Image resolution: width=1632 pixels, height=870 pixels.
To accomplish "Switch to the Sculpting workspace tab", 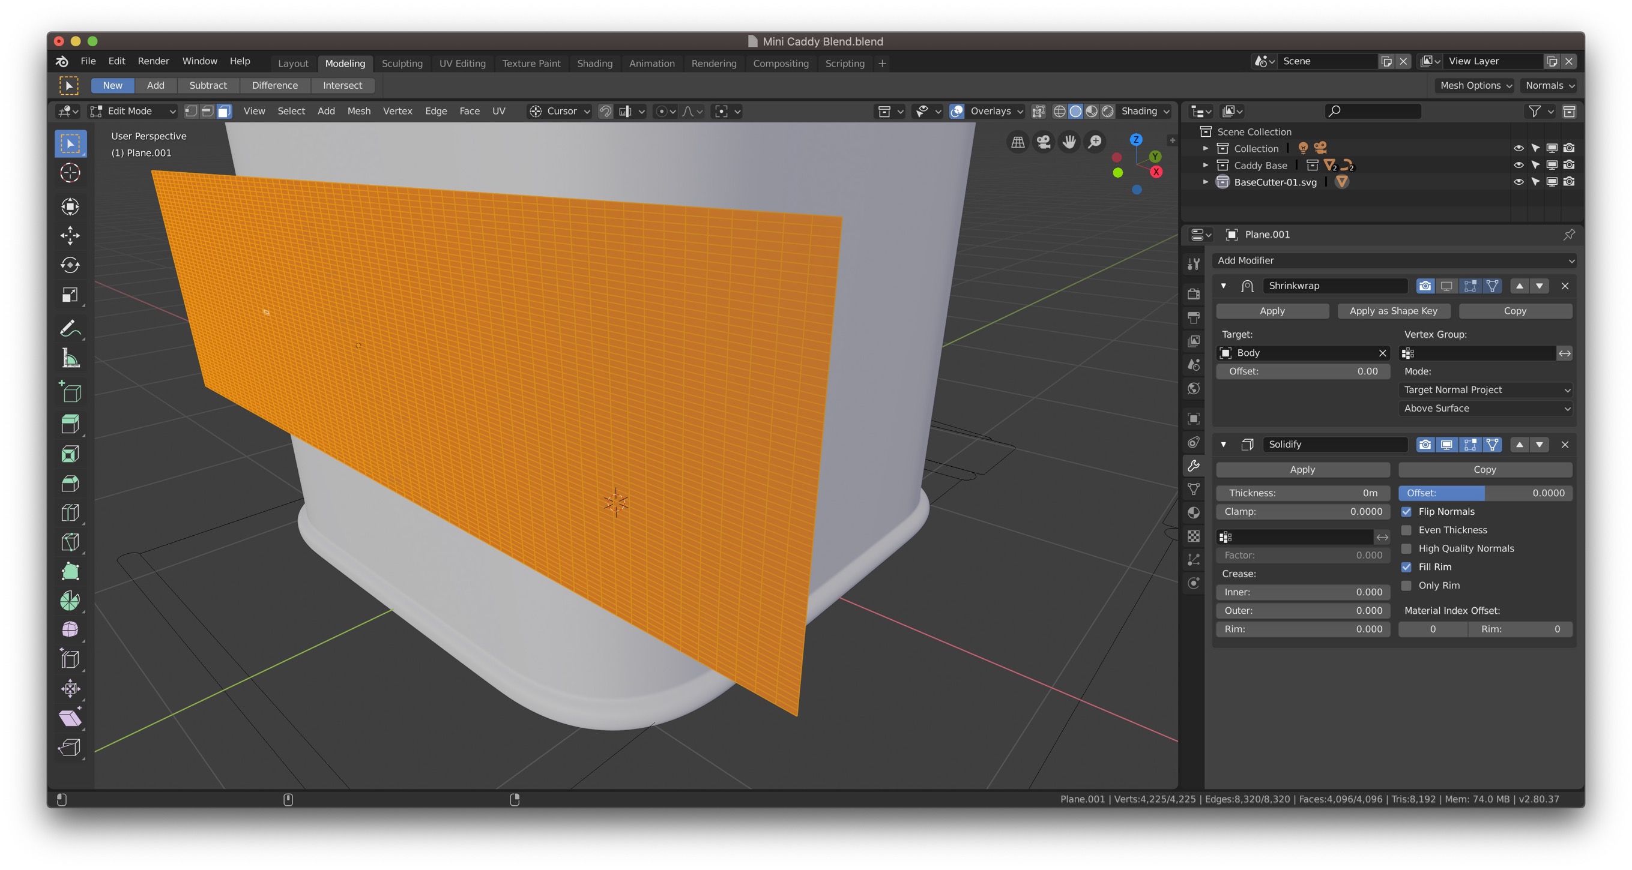I will click(x=402, y=64).
